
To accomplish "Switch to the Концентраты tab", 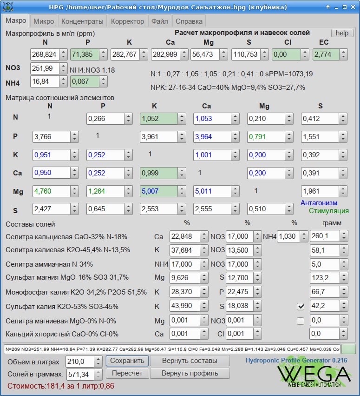I will (x=82, y=21).
